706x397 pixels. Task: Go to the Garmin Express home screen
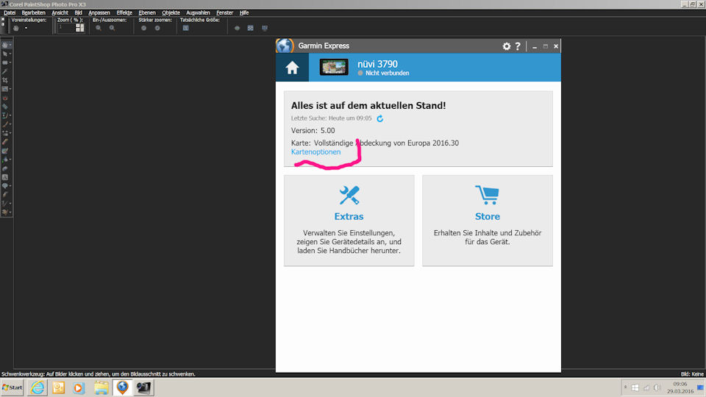click(x=292, y=68)
